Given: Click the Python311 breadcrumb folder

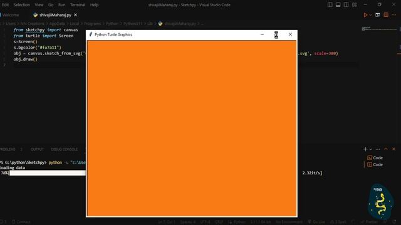Looking at the screenshot, I should coord(133,24).
